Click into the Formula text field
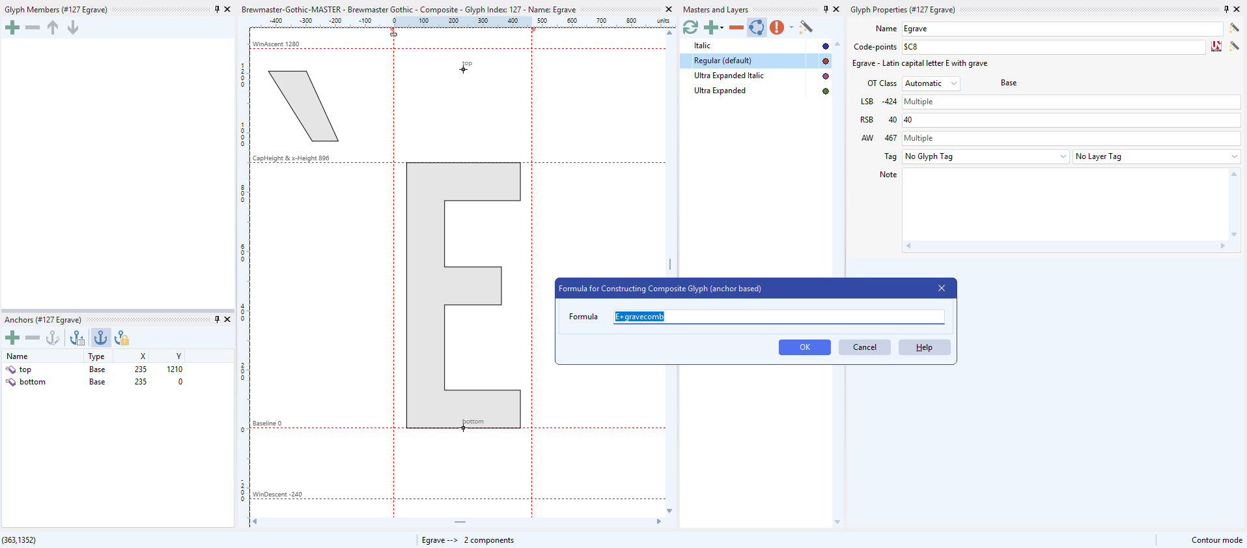1247x548 pixels. [x=779, y=317]
